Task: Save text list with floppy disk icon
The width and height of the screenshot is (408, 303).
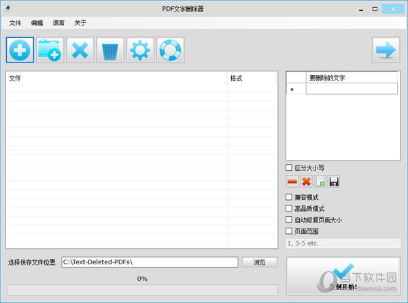Action: 334,182
